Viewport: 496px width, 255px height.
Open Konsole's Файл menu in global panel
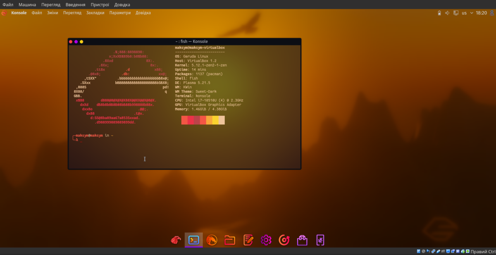coord(37,13)
